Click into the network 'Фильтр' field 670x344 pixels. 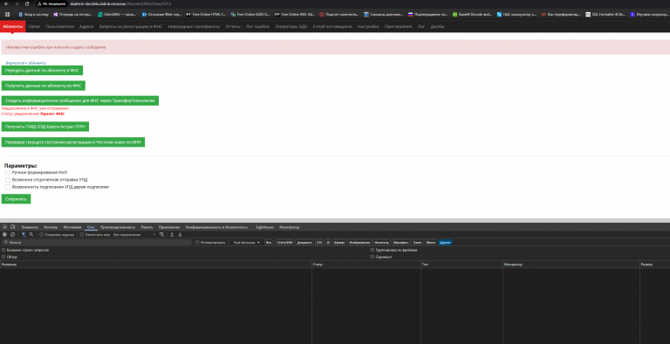pyautogui.click(x=98, y=243)
